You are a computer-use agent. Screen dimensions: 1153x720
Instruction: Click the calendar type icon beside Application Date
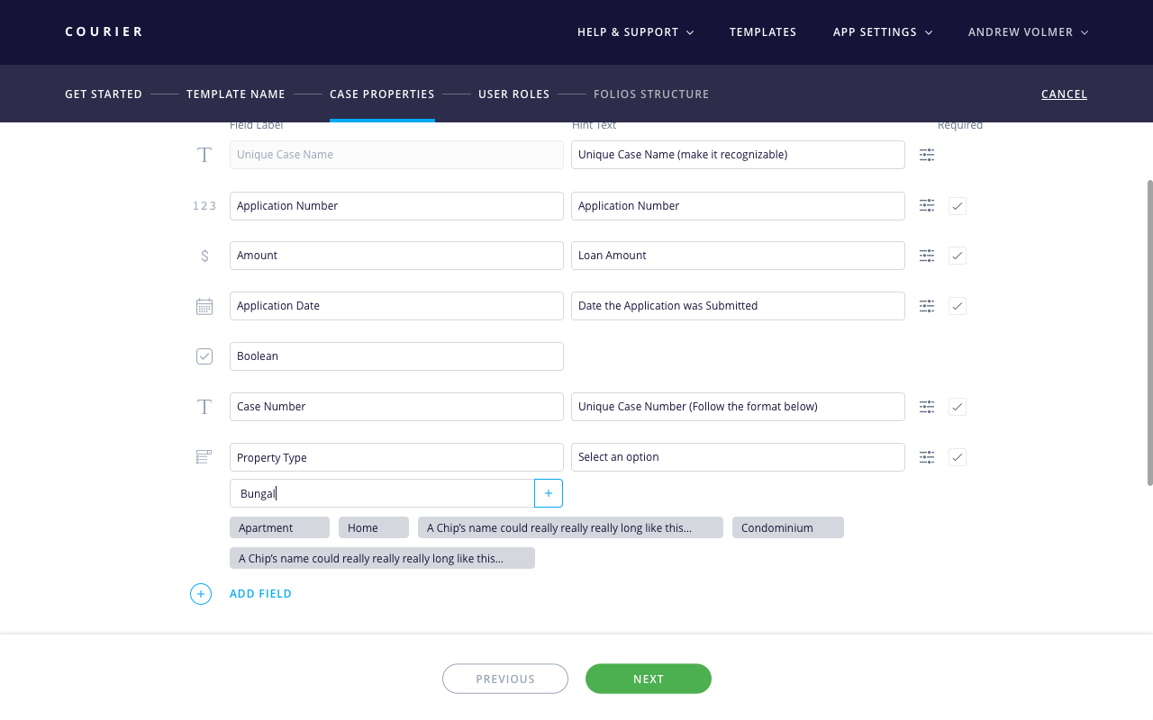(x=204, y=306)
